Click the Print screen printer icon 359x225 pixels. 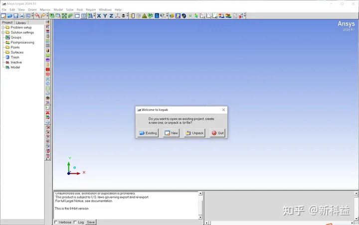22,16
